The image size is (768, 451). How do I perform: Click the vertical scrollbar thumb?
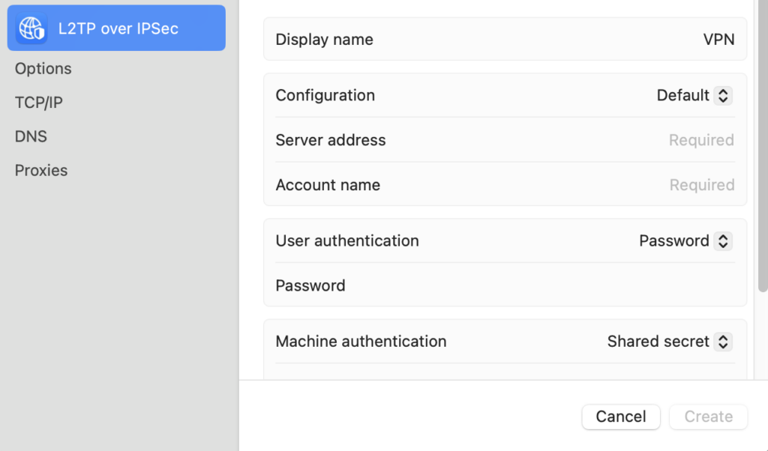coord(763,146)
